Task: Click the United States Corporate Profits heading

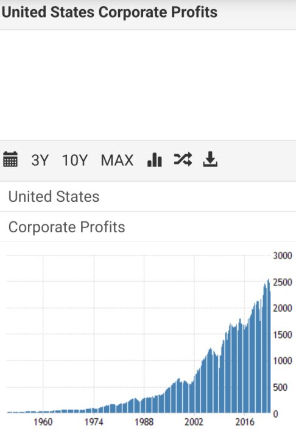Action: [110, 12]
